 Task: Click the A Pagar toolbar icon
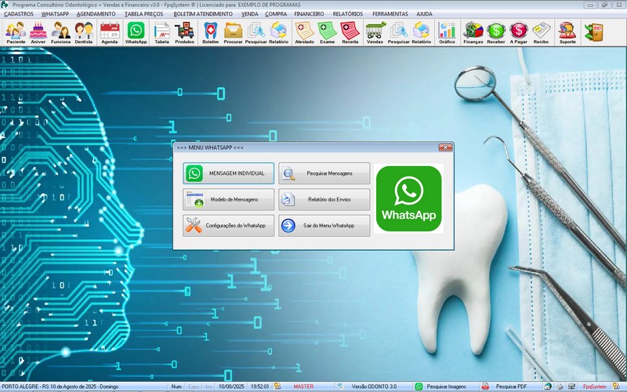click(x=519, y=32)
